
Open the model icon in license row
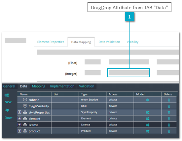pos(148,125)
